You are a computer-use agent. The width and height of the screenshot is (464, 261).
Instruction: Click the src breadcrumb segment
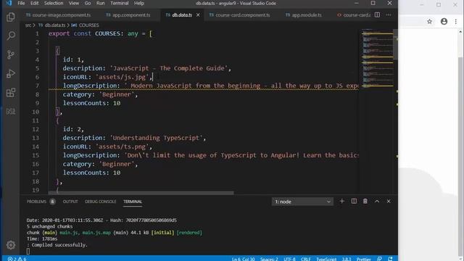(28, 25)
